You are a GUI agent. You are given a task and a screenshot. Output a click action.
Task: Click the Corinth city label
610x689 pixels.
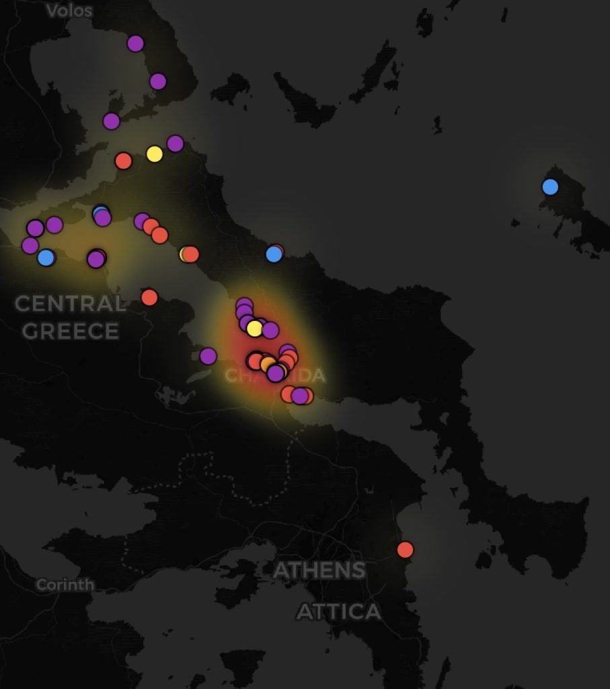[65, 585]
